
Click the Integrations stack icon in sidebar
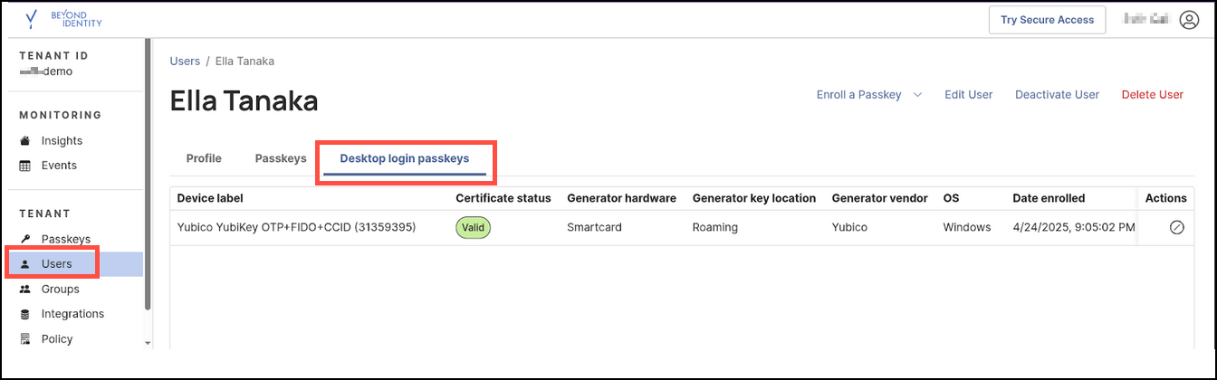coord(25,314)
